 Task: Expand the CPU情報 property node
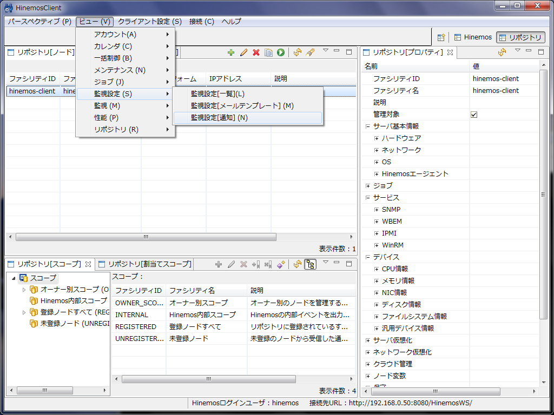point(377,269)
